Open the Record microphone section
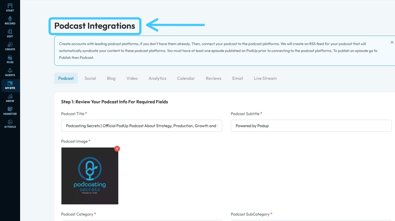395x221 pixels. 10,20
